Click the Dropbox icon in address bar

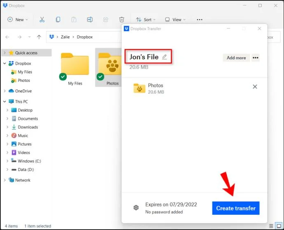[51, 37]
